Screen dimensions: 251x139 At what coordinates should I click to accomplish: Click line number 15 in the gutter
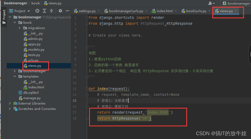pyautogui.click(x=74, y=101)
